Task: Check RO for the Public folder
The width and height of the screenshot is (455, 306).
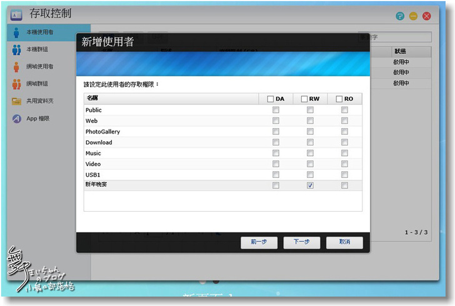Action: point(344,110)
